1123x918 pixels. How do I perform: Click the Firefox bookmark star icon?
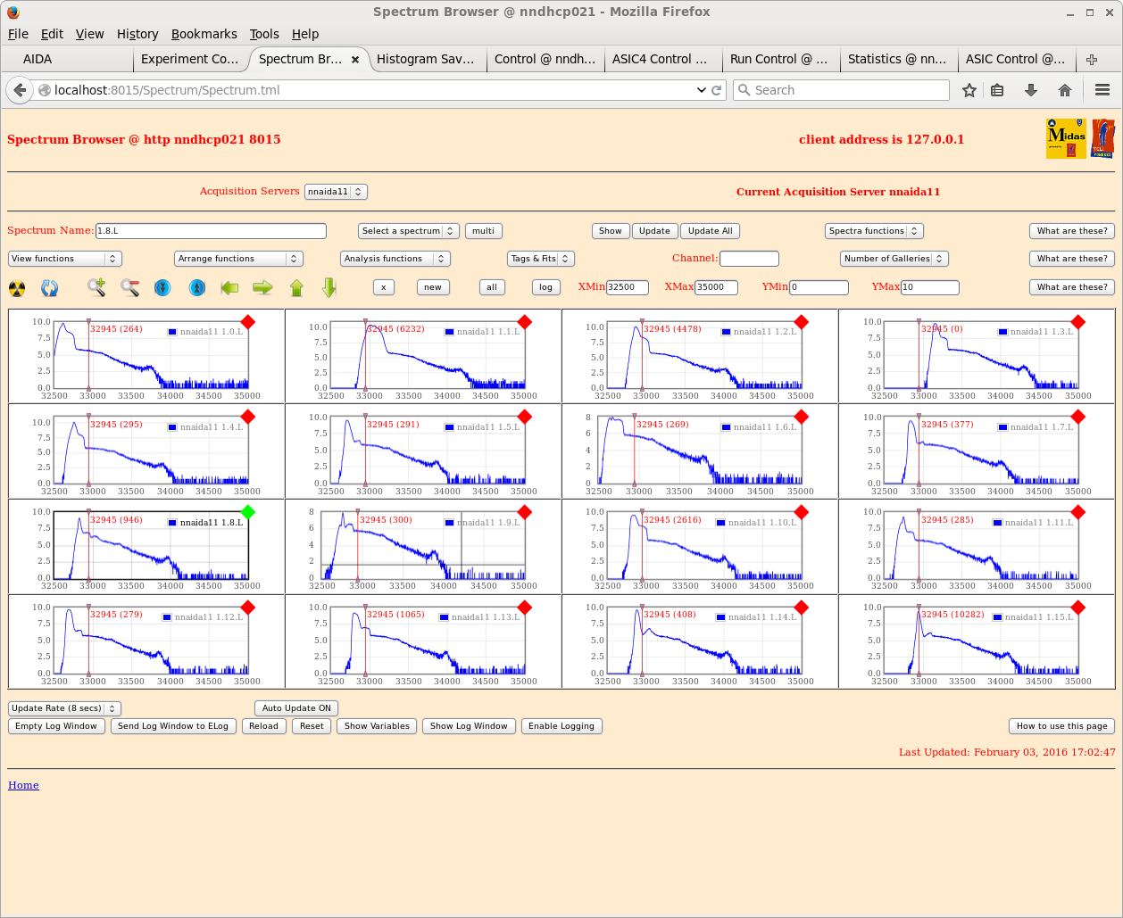(969, 90)
